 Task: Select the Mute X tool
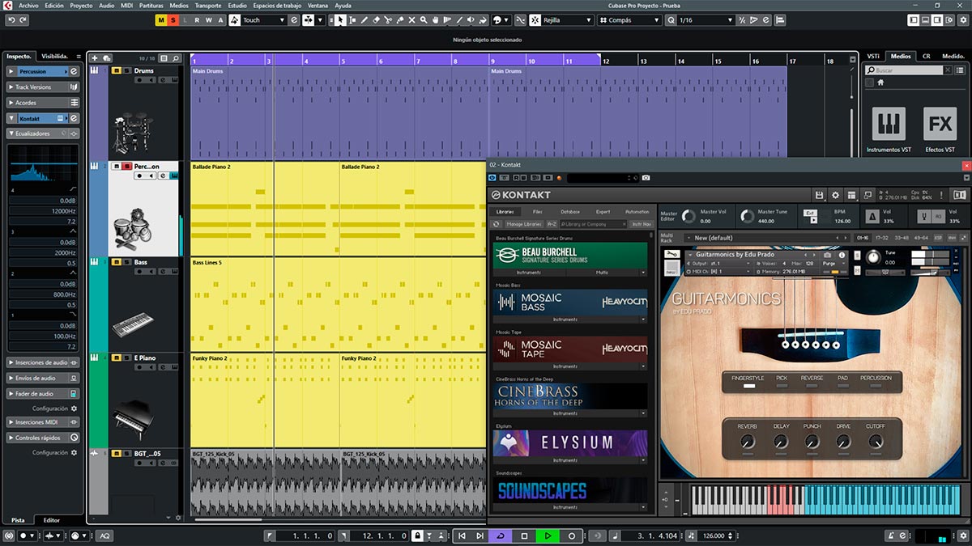point(413,19)
